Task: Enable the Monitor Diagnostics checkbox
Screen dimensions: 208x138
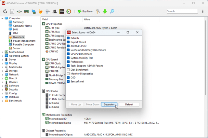Action: 68,74
